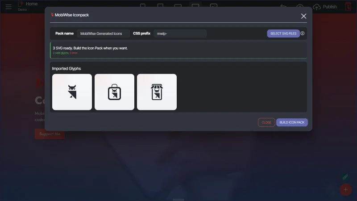Click the Home page title in the background
This screenshot has height=201, width=357.
click(32, 4)
